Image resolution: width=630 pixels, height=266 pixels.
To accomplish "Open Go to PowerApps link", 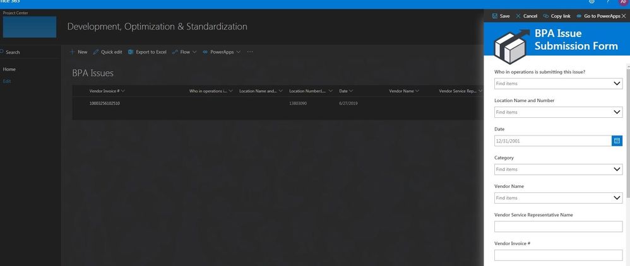I will click(598, 16).
